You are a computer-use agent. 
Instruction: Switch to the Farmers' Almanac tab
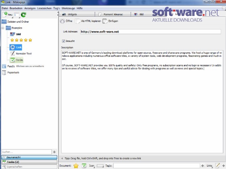tap(113, 15)
